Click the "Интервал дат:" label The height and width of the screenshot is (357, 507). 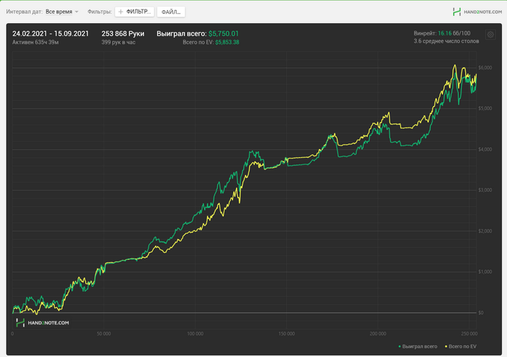[24, 12]
